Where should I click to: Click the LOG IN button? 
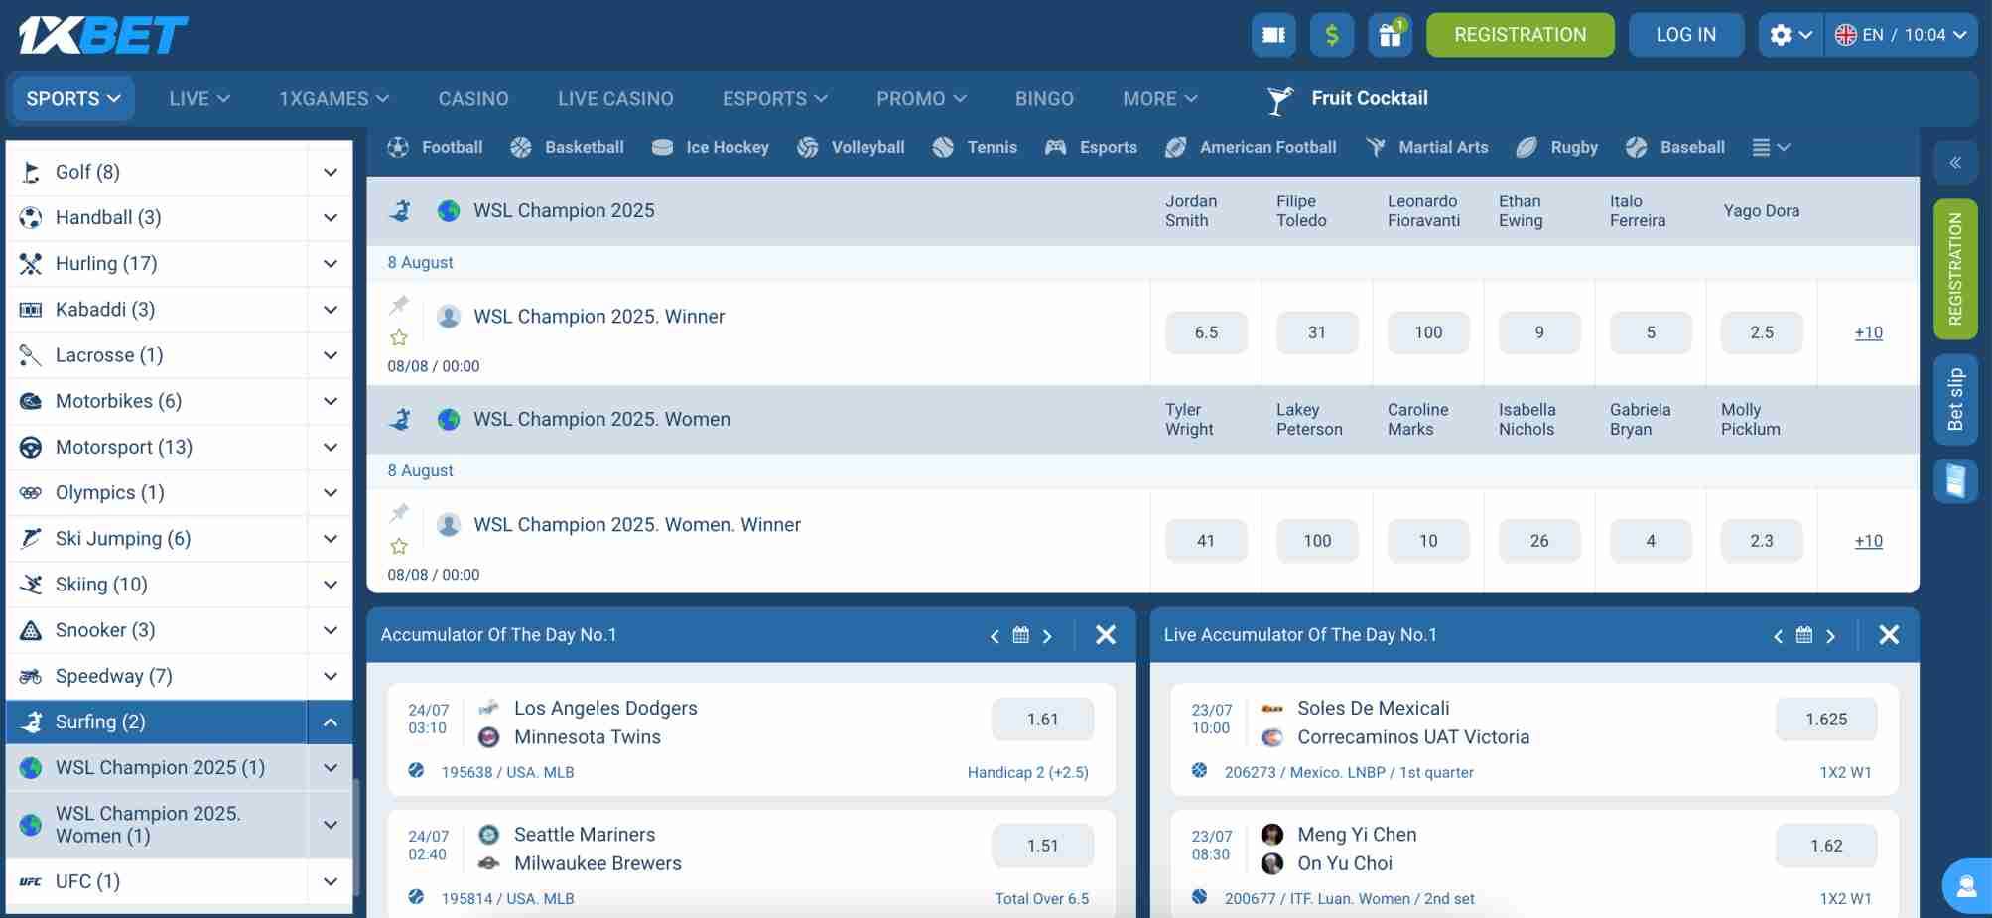click(x=1686, y=35)
